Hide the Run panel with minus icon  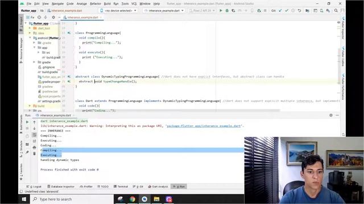click(337, 115)
